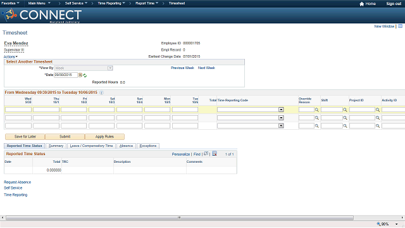Open the bottom Self Service link
Image resolution: width=405 pixels, height=228 pixels.
(13, 188)
